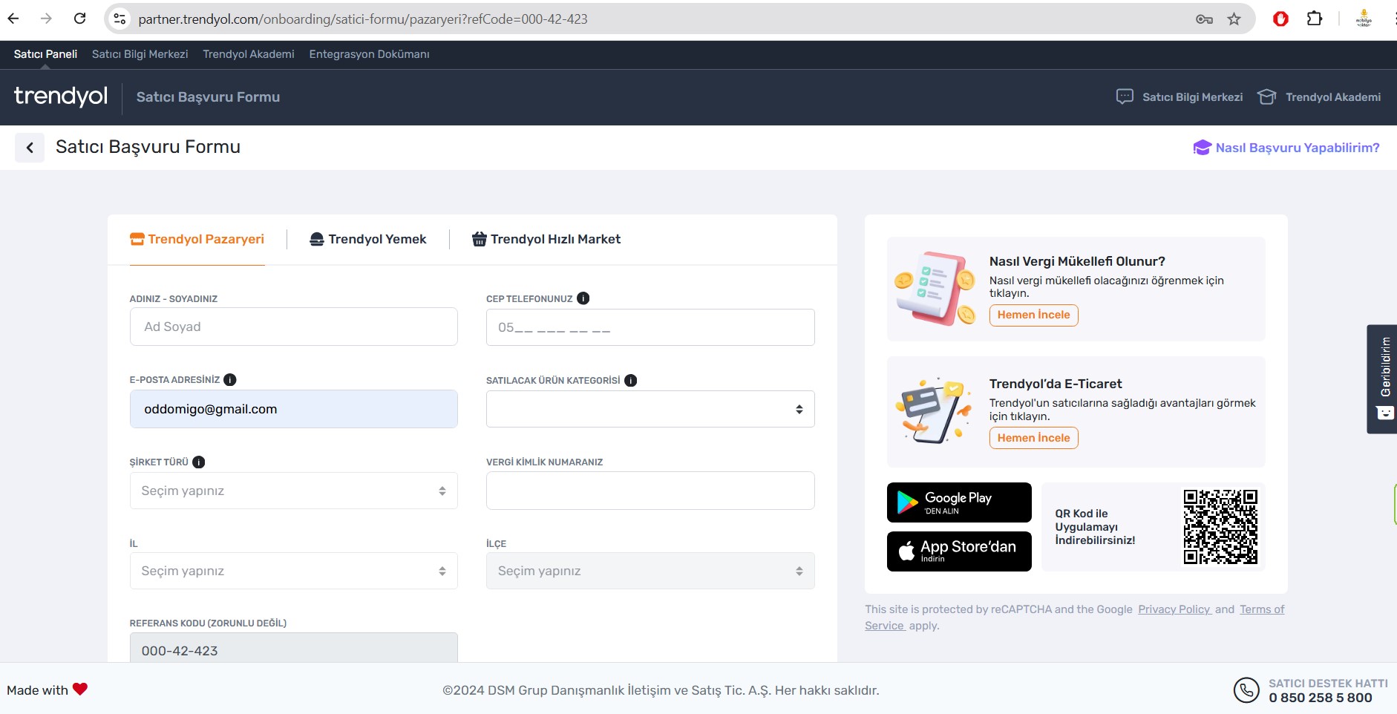Click info icon next to Satılacak Ürün Kategorisi
Screen dimensions: 1397x714
631,380
